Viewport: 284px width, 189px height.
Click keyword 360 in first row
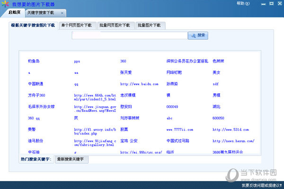[x=123, y=61]
